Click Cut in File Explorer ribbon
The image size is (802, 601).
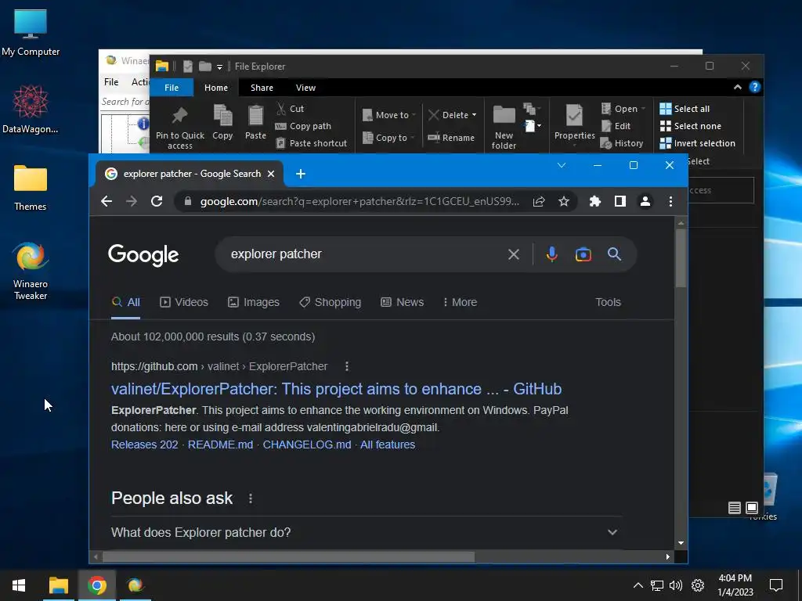[290, 108]
